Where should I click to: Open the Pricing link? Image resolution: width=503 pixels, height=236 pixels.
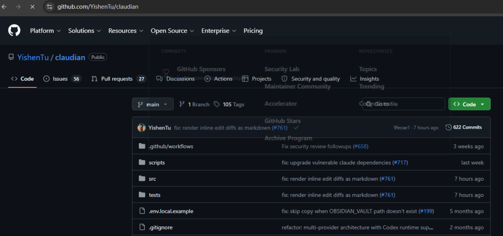tap(253, 31)
